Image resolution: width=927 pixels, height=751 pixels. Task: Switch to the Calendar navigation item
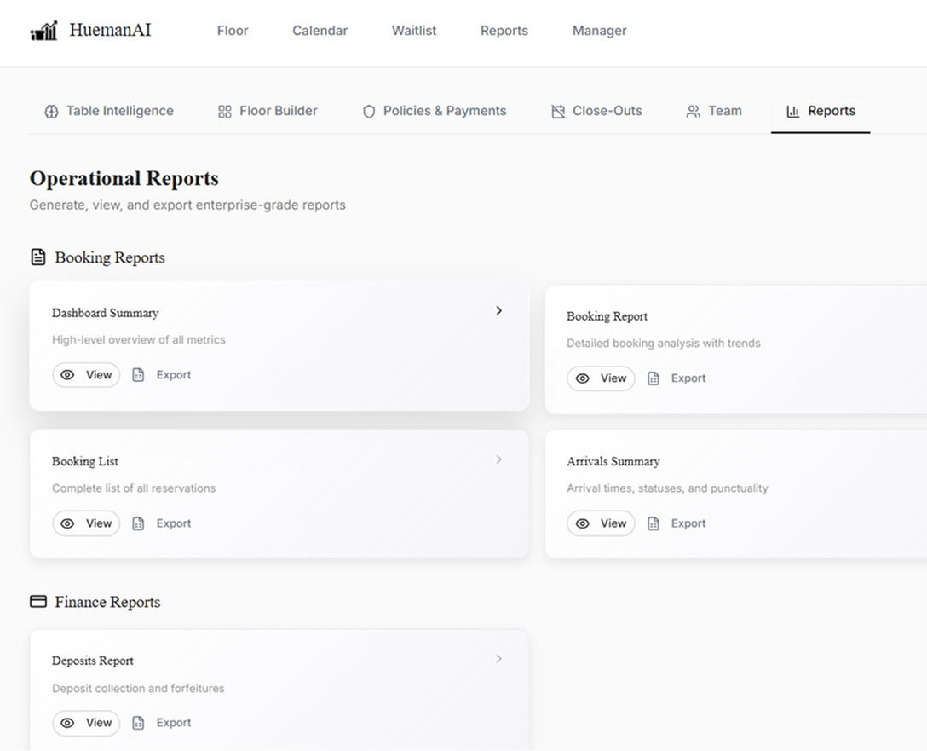click(320, 31)
